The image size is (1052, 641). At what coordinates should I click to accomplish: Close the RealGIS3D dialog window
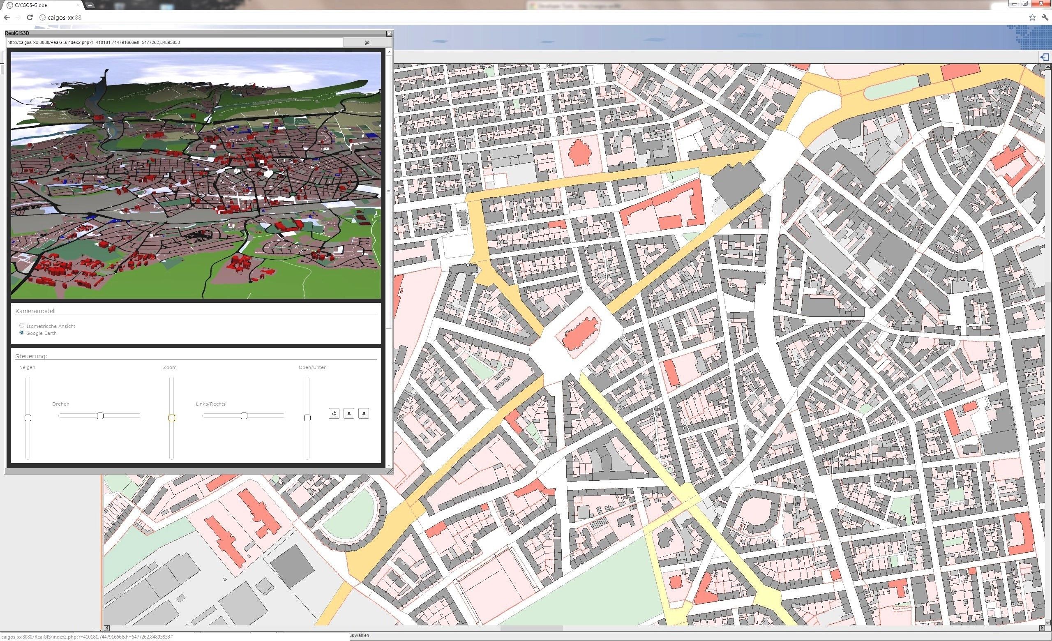click(x=388, y=33)
